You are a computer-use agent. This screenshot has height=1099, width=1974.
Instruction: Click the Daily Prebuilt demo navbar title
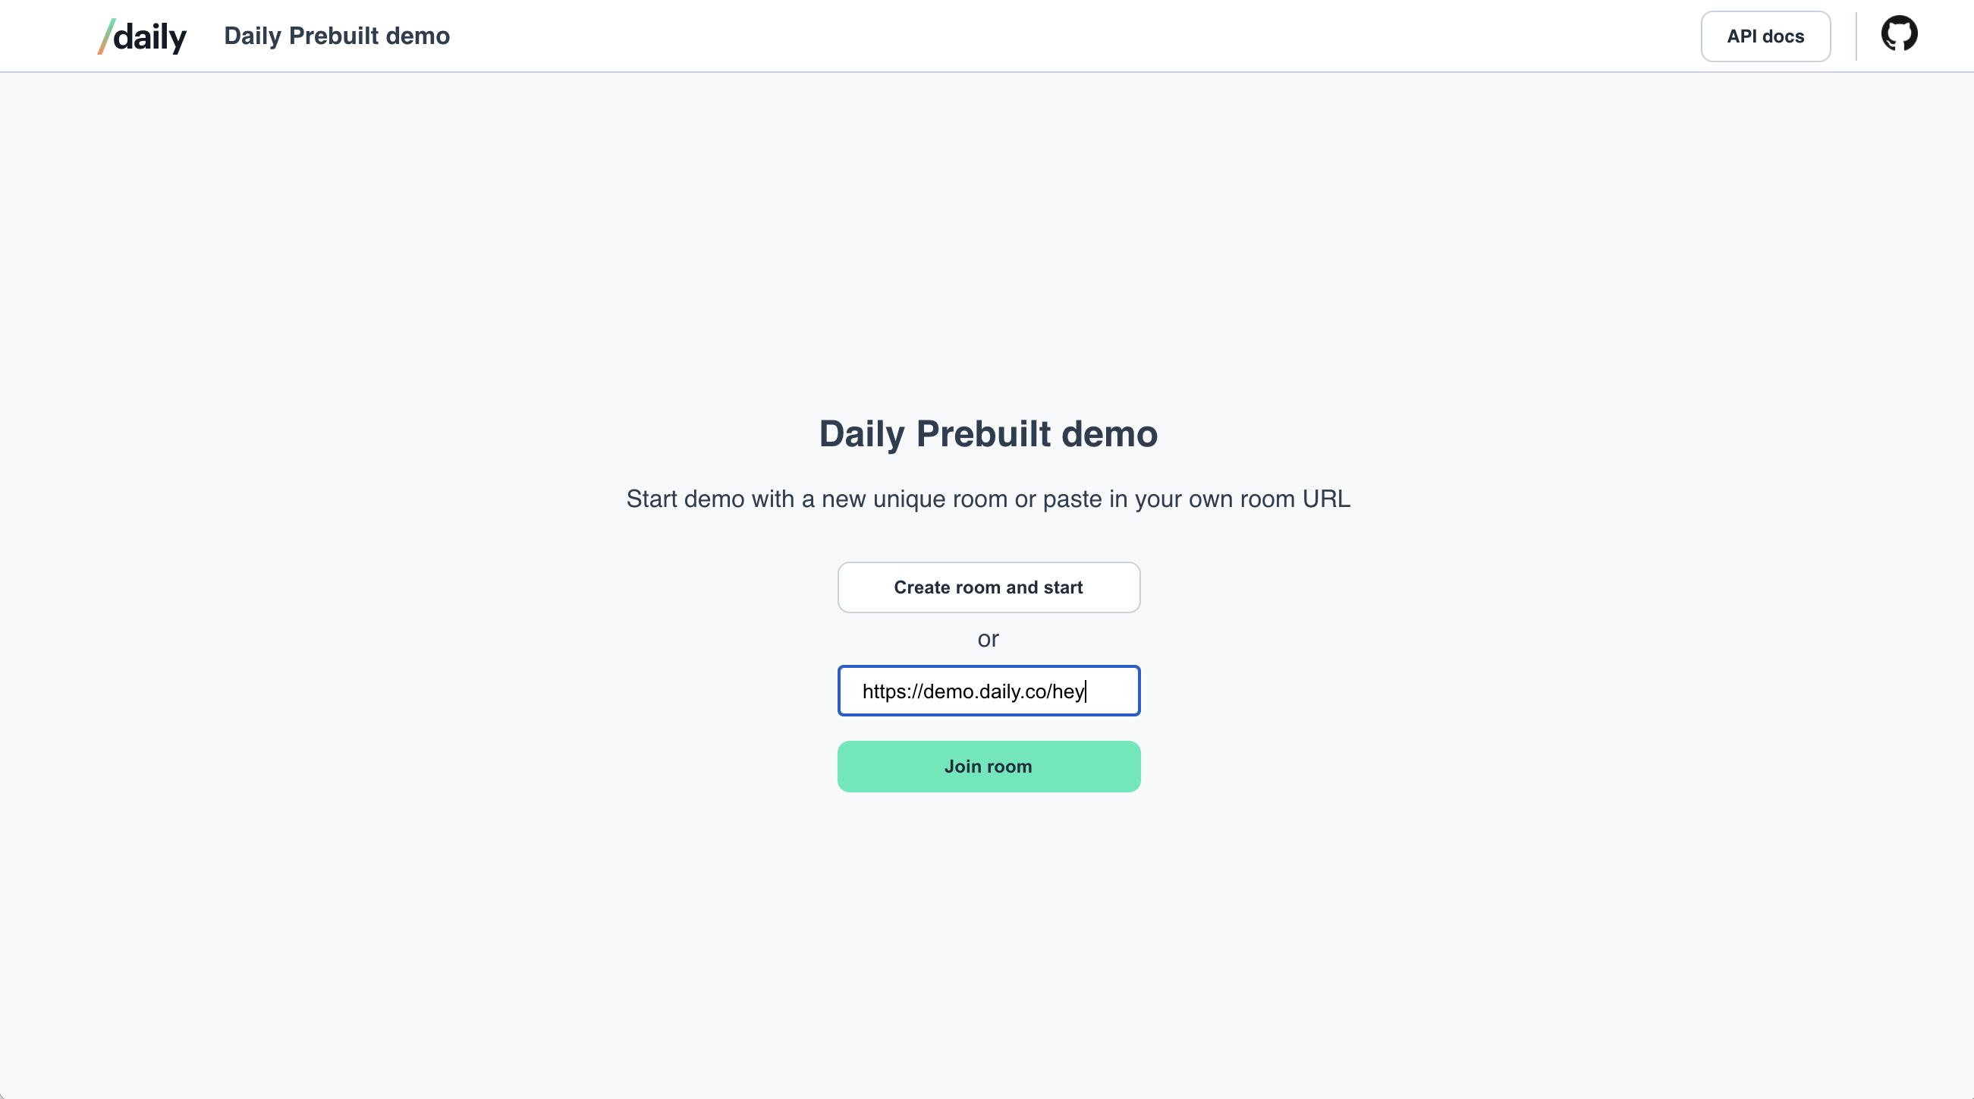pyautogui.click(x=336, y=35)
